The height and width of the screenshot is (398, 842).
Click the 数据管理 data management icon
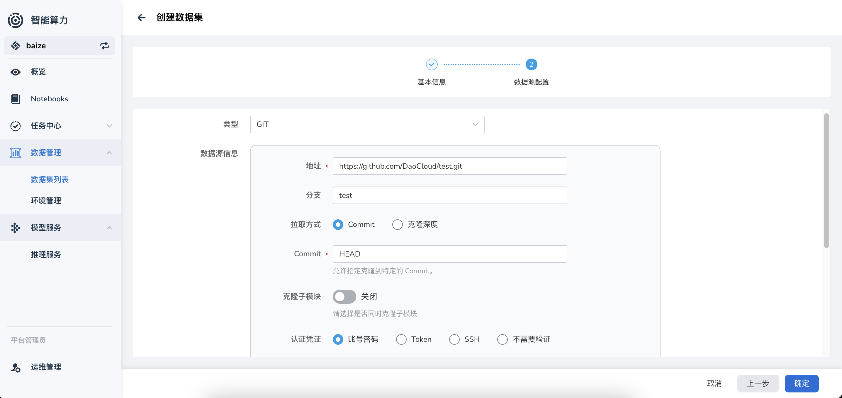coord(16,153)
